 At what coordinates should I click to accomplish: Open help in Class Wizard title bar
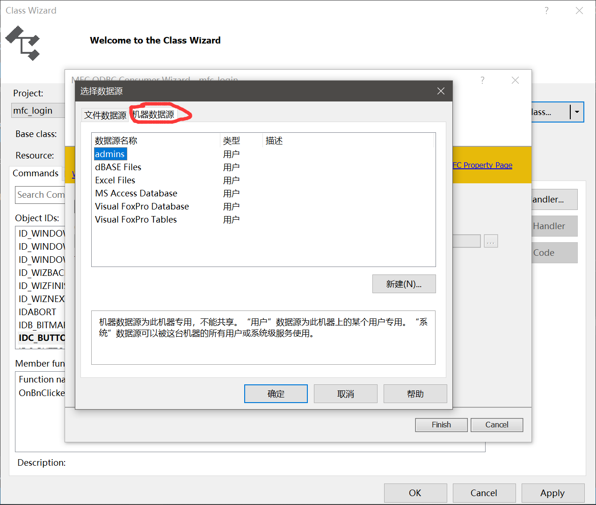coord(546,10)
